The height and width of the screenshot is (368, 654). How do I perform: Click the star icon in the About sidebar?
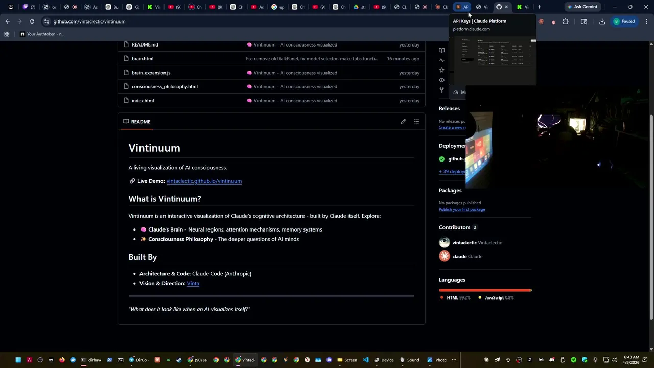click(x=442, y=70)
